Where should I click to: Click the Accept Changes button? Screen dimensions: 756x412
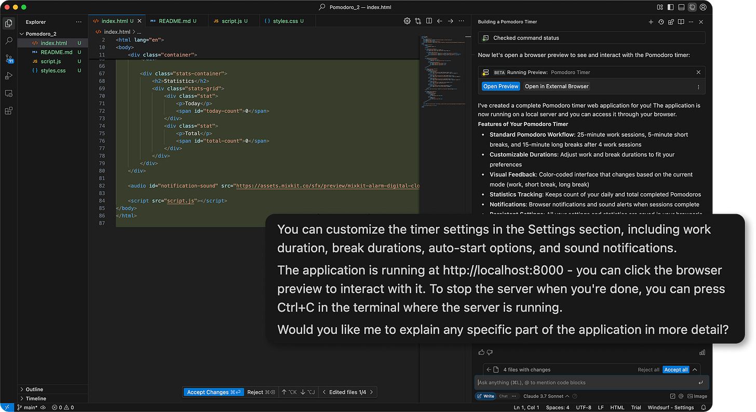point(214,392)
